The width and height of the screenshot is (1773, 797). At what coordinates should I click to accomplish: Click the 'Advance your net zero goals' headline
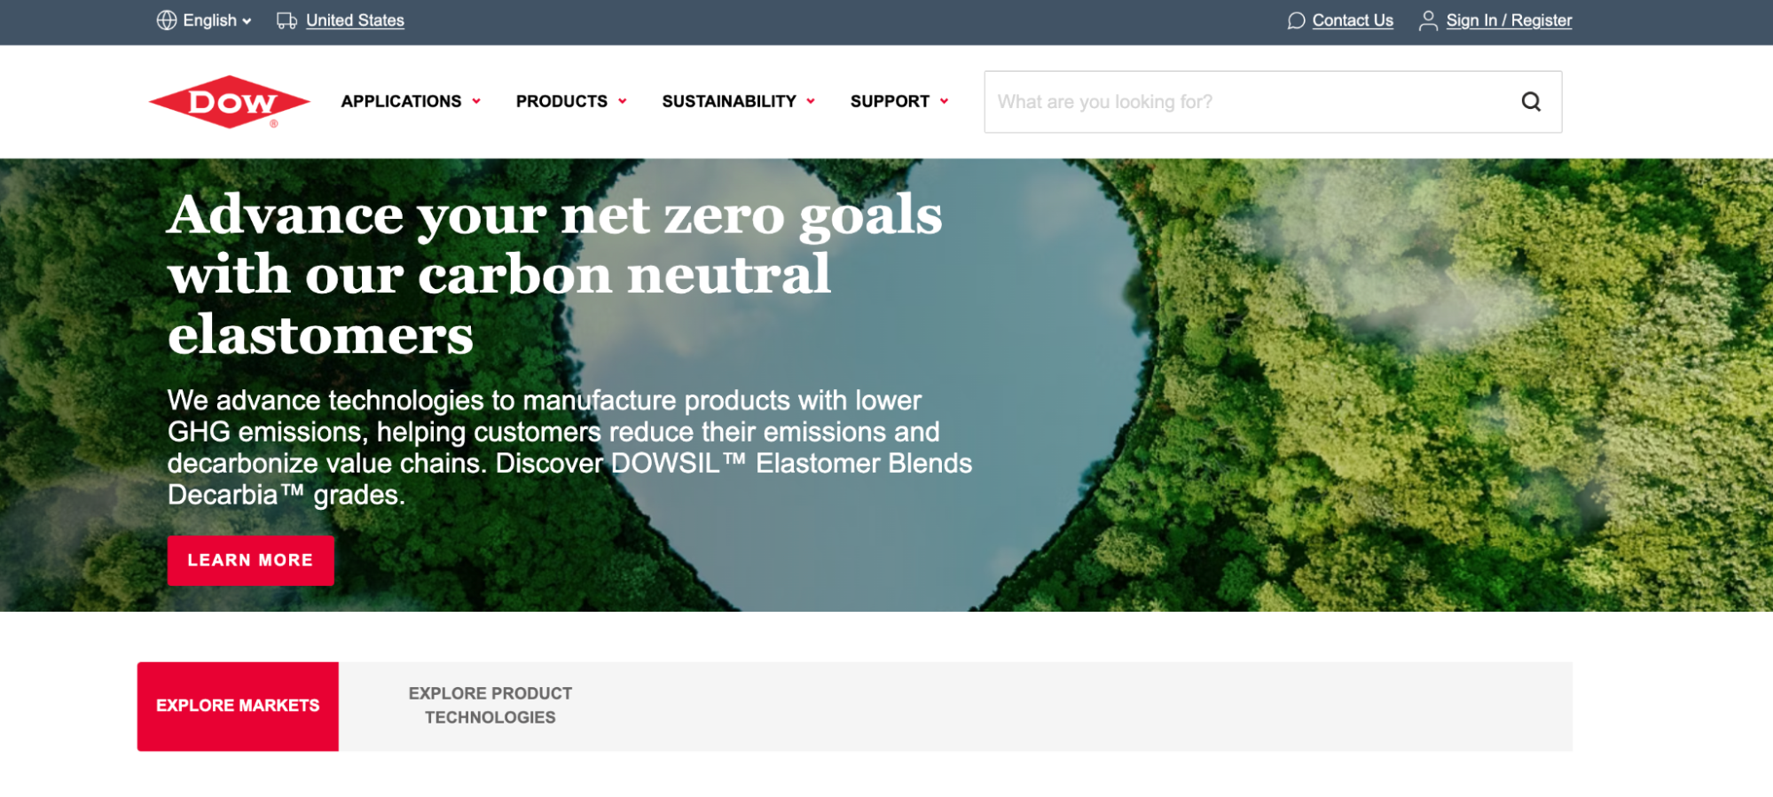(x=555, y=274)
